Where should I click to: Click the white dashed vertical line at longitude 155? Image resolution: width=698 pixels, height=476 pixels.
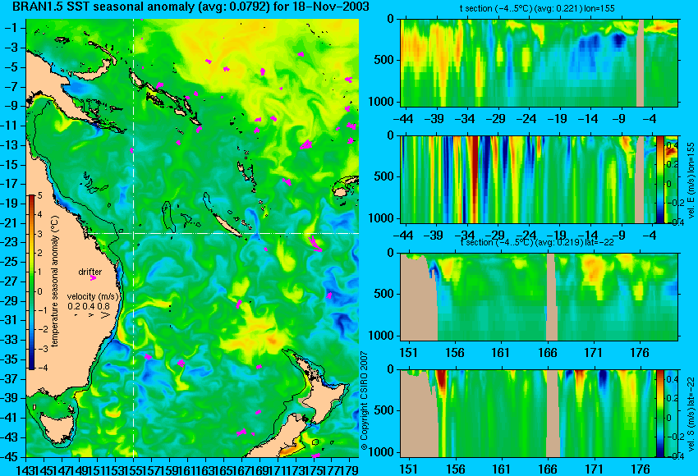click(134, 238)
